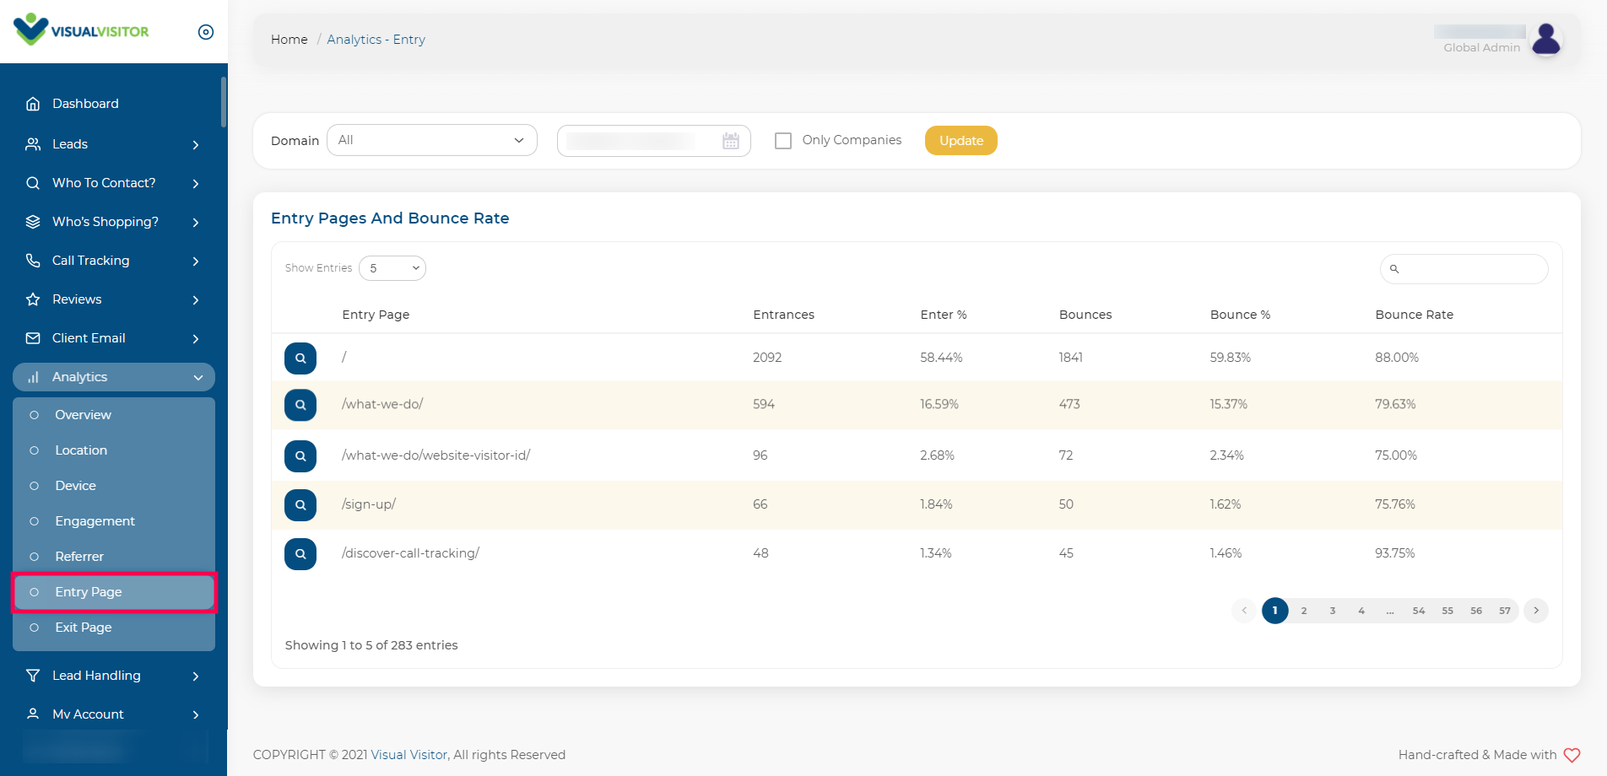Click the table search input field
Image resolution: width=1607 pixels, height=776 pixels.
[1464, 269]
